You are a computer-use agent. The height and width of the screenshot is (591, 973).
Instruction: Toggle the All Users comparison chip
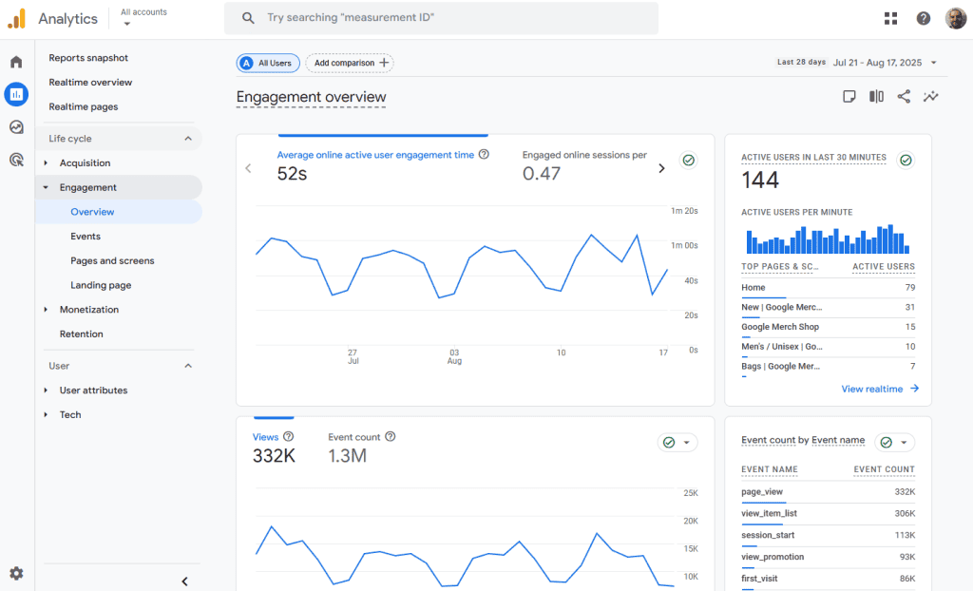pyautogui.click(x=268, y=63)
